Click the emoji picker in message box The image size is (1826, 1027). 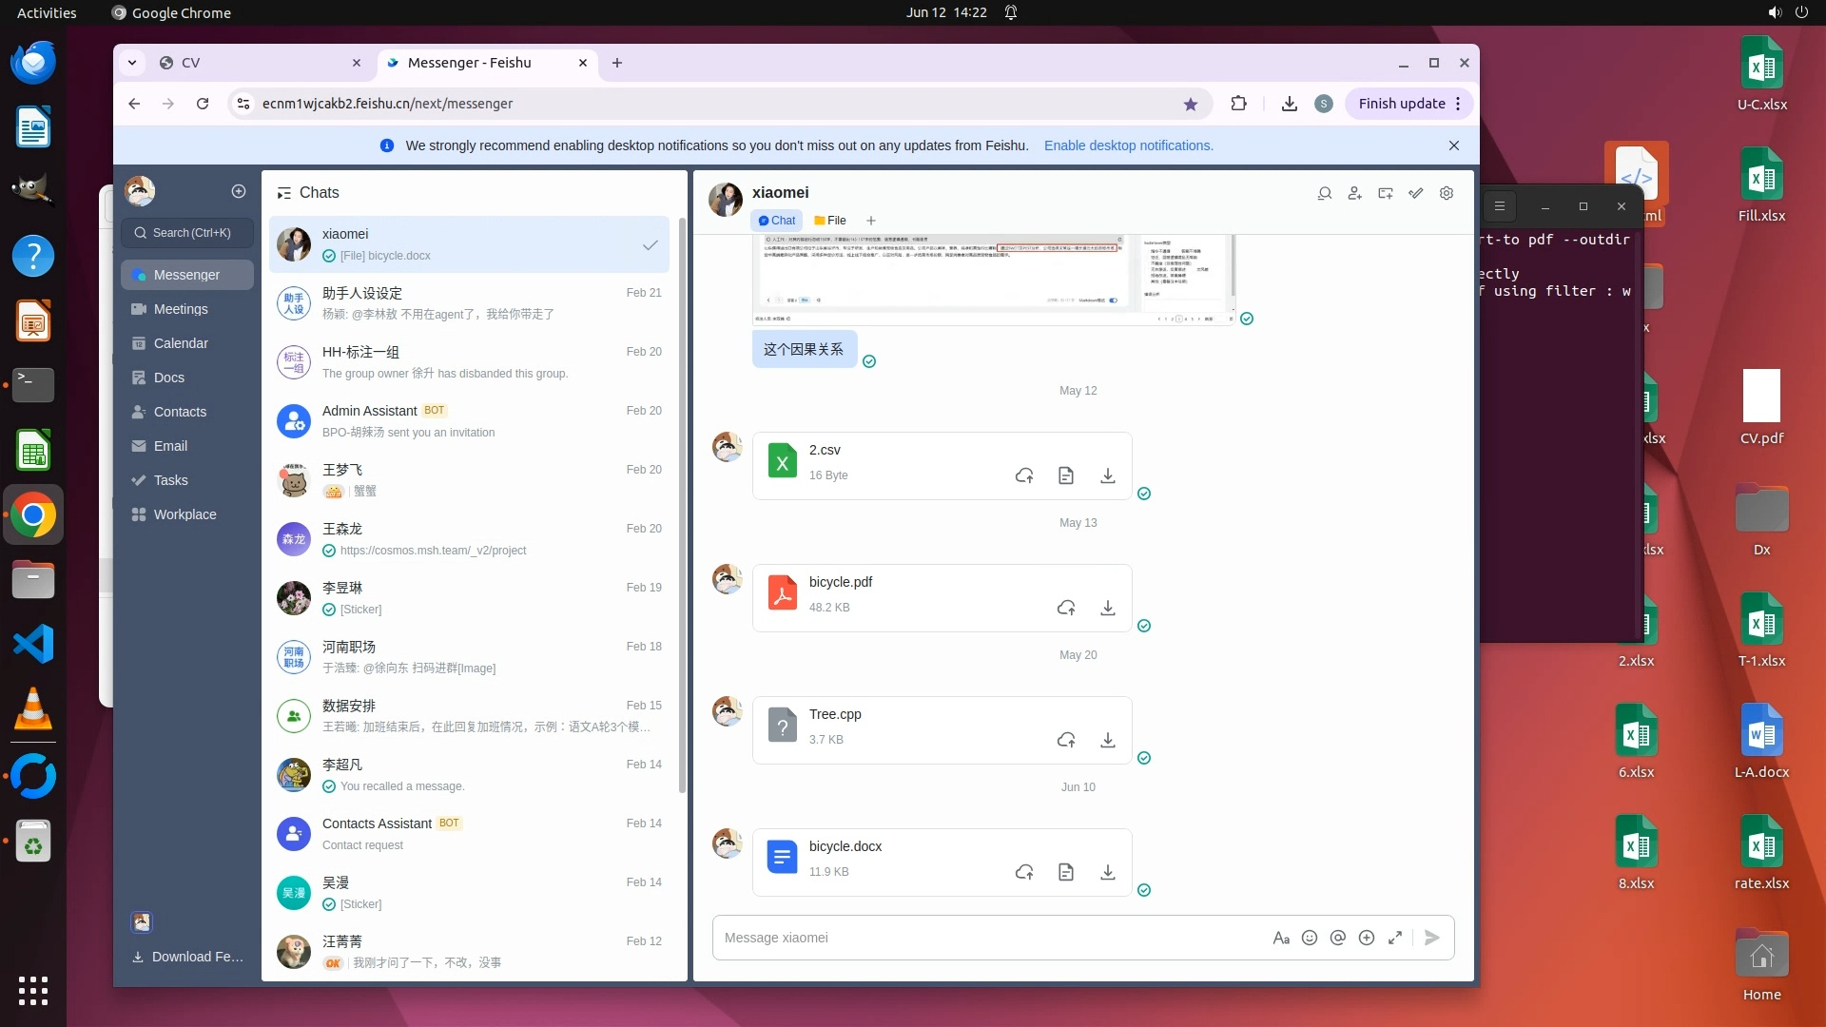[1310, 938]
